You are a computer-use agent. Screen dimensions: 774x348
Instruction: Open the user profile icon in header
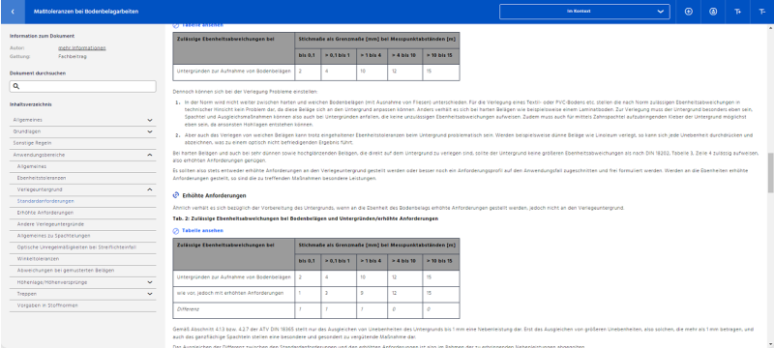[713, 12]
